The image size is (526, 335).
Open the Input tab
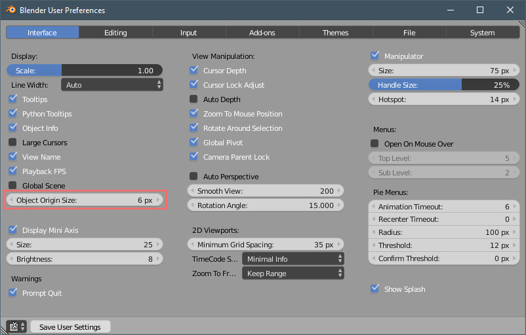188,33
